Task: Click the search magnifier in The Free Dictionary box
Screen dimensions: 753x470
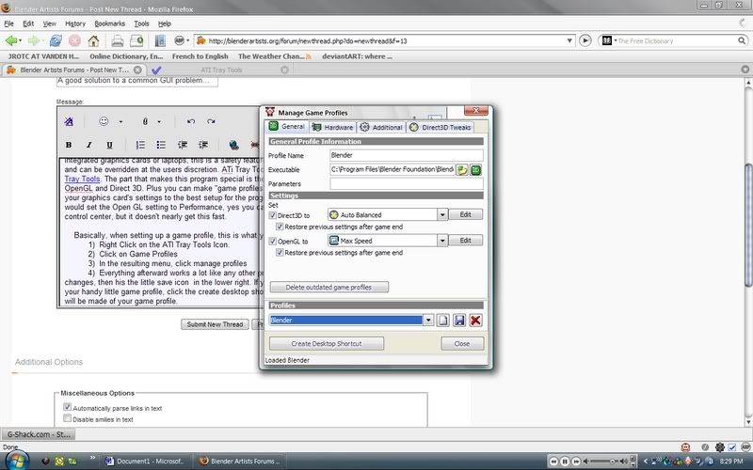Action: click(x=742, y=40)
